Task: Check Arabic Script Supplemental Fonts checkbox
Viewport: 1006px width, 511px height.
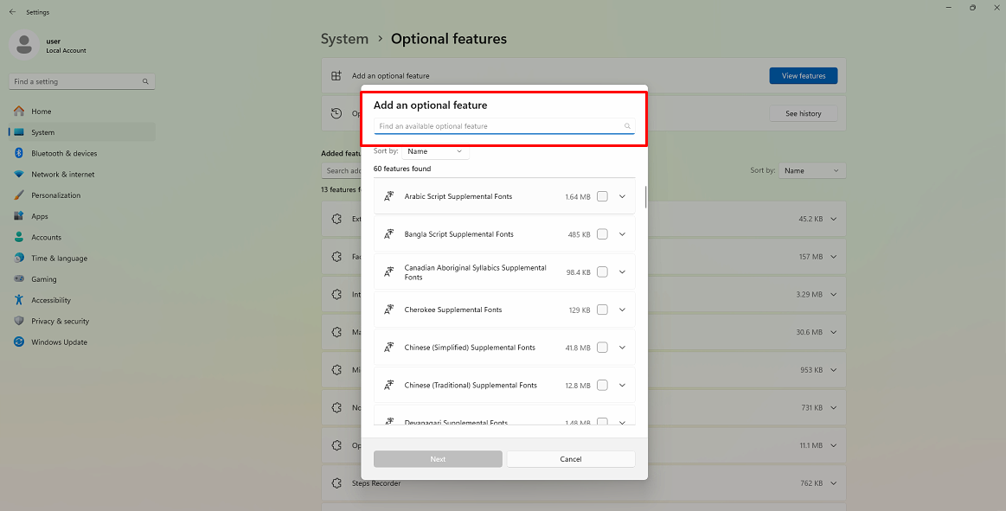Action: coord(602,196)
